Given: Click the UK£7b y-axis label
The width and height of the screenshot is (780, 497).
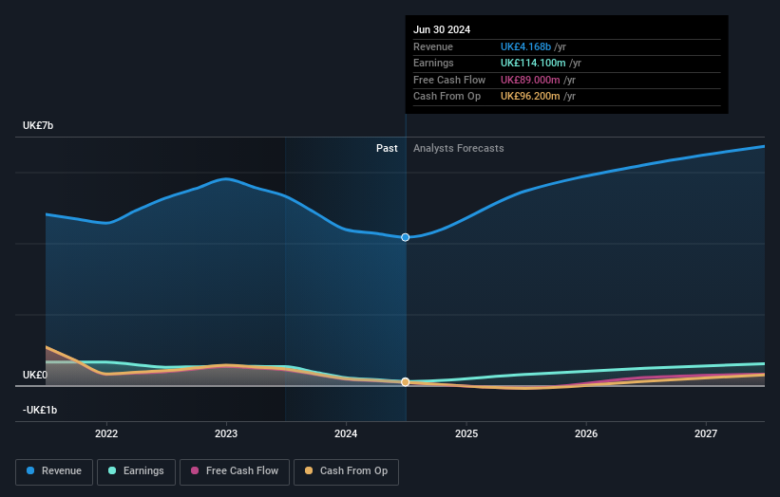Looking at the screenshot, I should pyautogui.click(x=38, y=125).
